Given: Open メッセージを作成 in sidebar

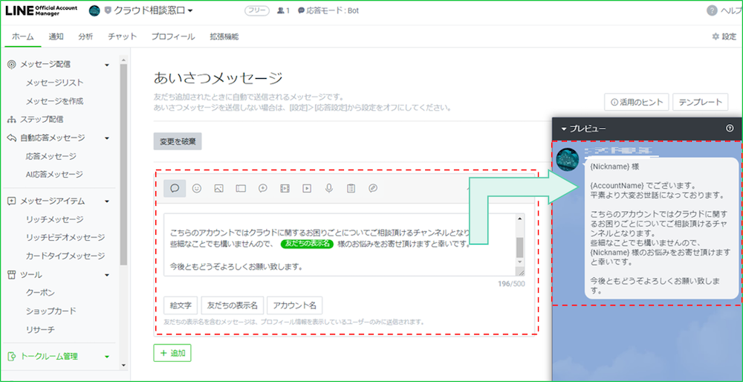Looking at the screenshot, I should 54,101.
